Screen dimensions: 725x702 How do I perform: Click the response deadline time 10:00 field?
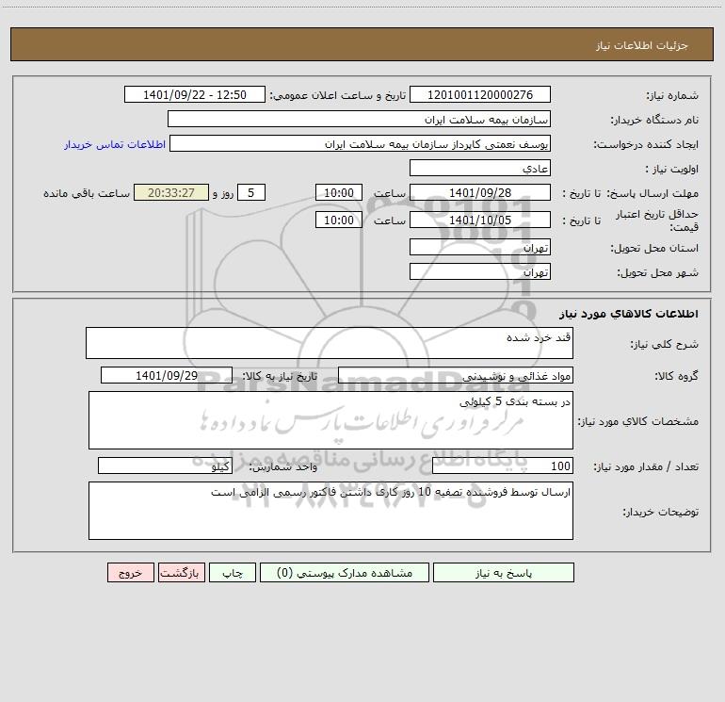(338, 192)
